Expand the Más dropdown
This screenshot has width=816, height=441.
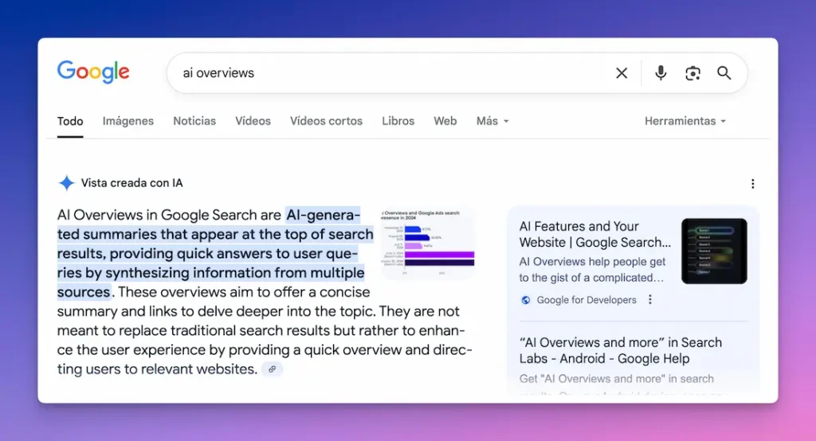coord(492,121)
